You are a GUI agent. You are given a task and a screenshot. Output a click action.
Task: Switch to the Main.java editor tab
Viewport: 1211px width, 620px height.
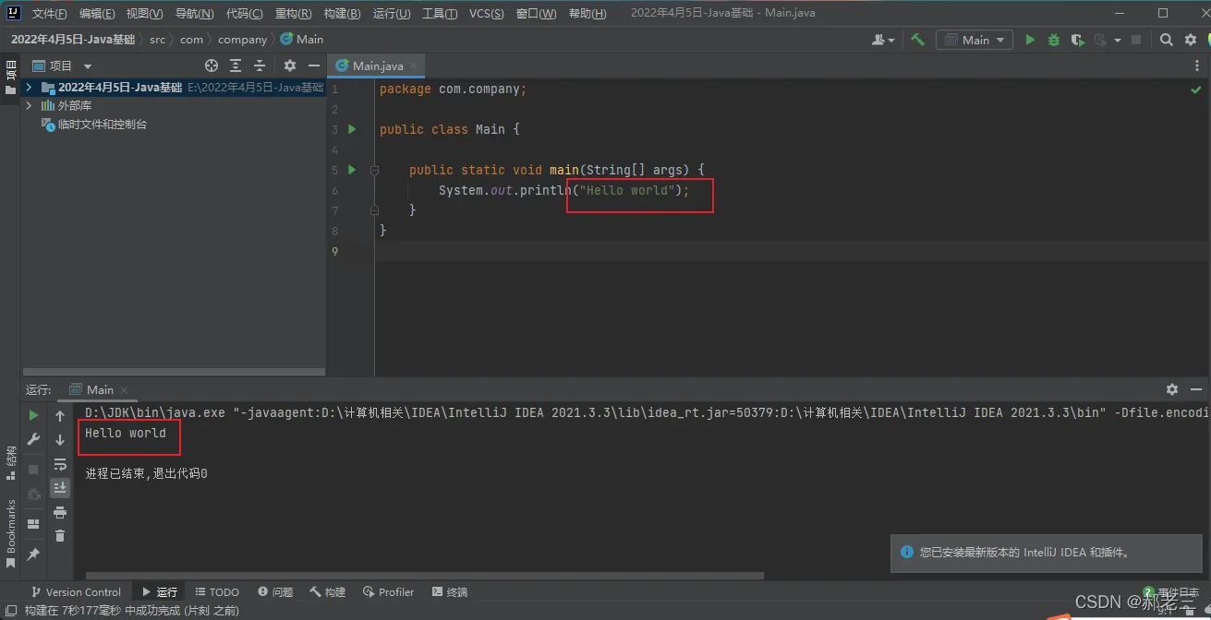(x=378, y=66)
